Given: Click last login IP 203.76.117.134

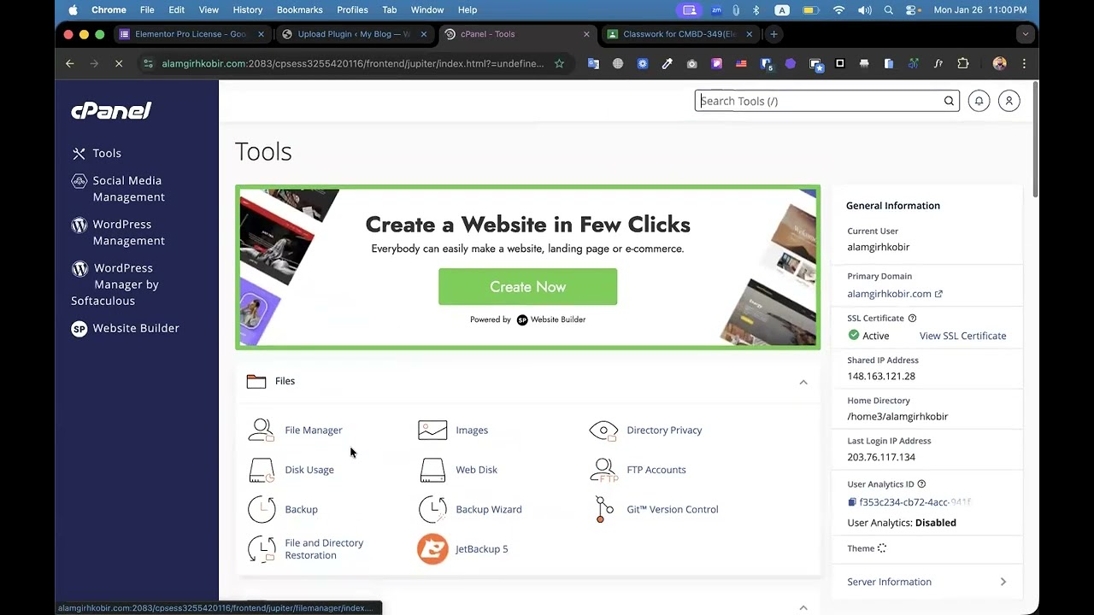Looking at the screenshot, I should [881, 457].
